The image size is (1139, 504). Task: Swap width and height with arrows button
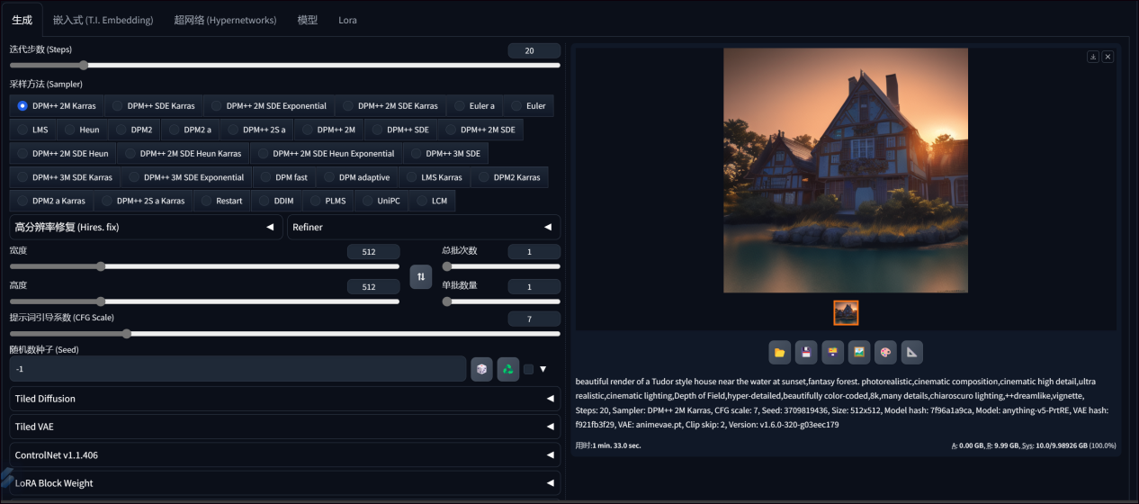tap(420, 276)
